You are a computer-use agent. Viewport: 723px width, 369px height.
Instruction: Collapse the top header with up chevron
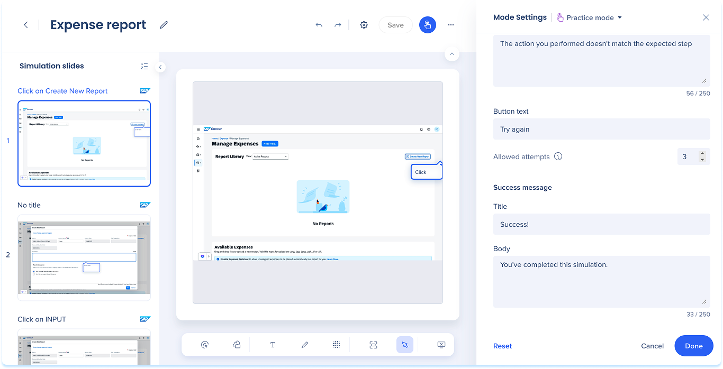tap(451, 54)
